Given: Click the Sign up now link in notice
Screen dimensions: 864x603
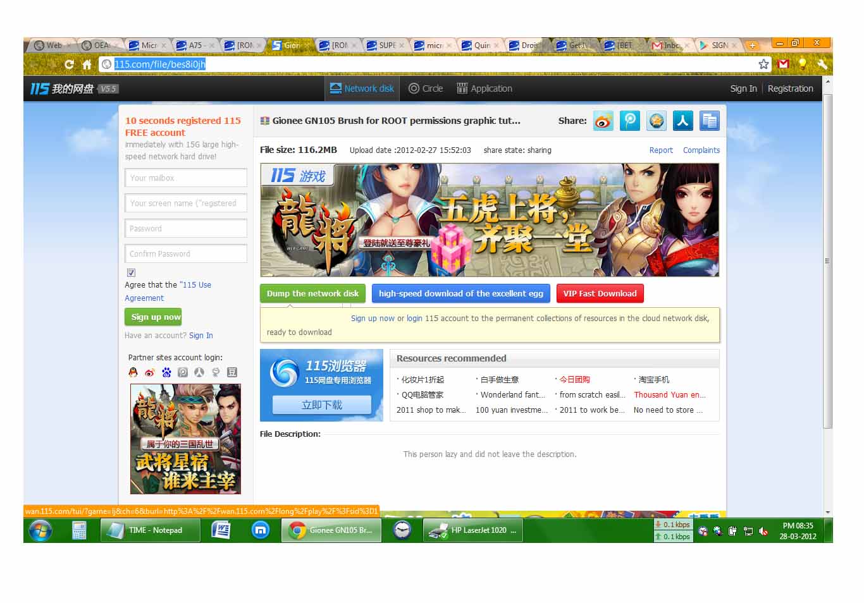Looking at the screenshot, I should point(373,319).
